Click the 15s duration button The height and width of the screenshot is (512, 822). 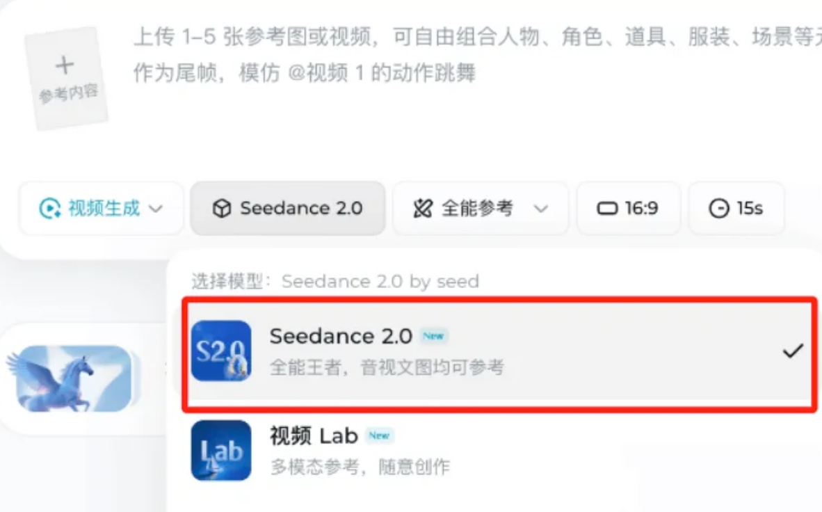click(x=736, y=209)
